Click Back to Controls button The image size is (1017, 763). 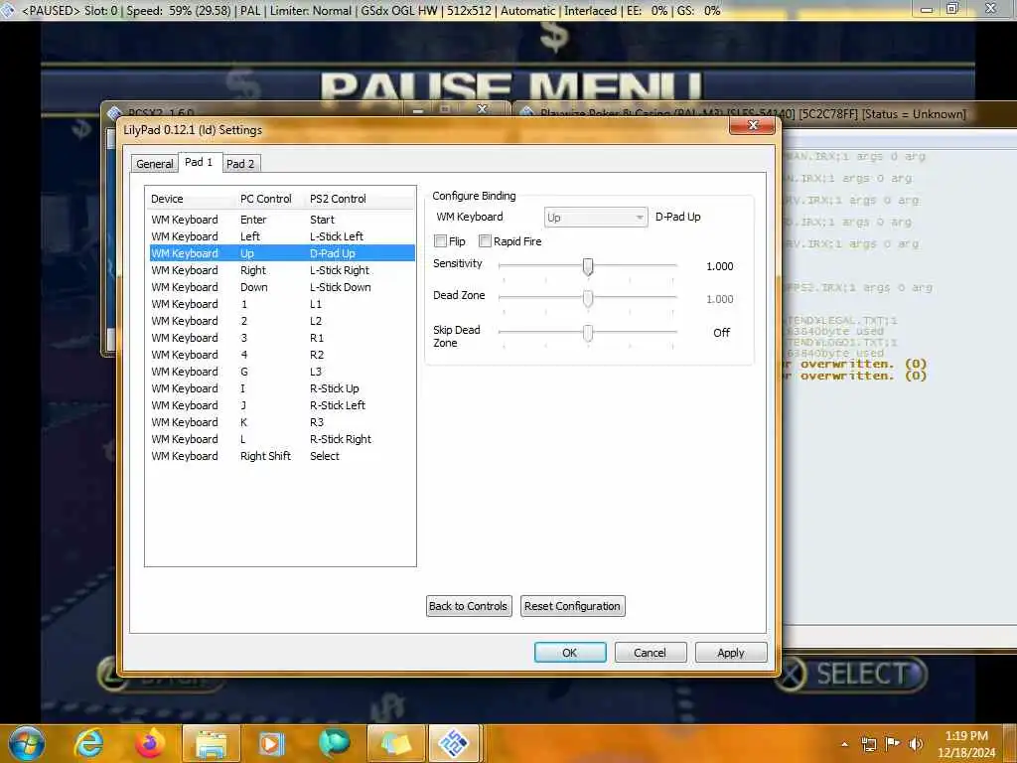click(469, 606)
